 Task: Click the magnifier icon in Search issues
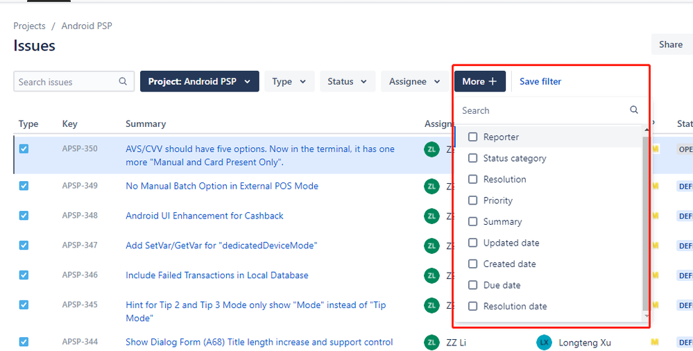(123, 81)
